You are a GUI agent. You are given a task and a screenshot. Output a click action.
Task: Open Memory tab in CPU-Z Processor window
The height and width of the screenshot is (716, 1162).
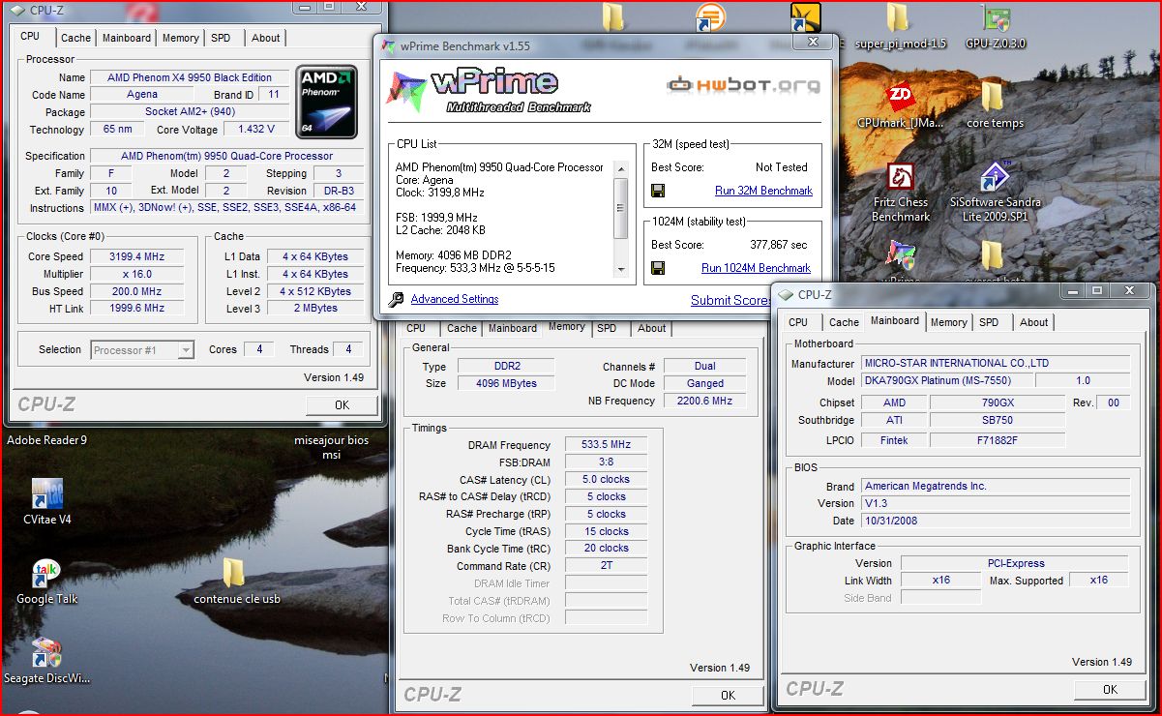[x=181, y=38]
